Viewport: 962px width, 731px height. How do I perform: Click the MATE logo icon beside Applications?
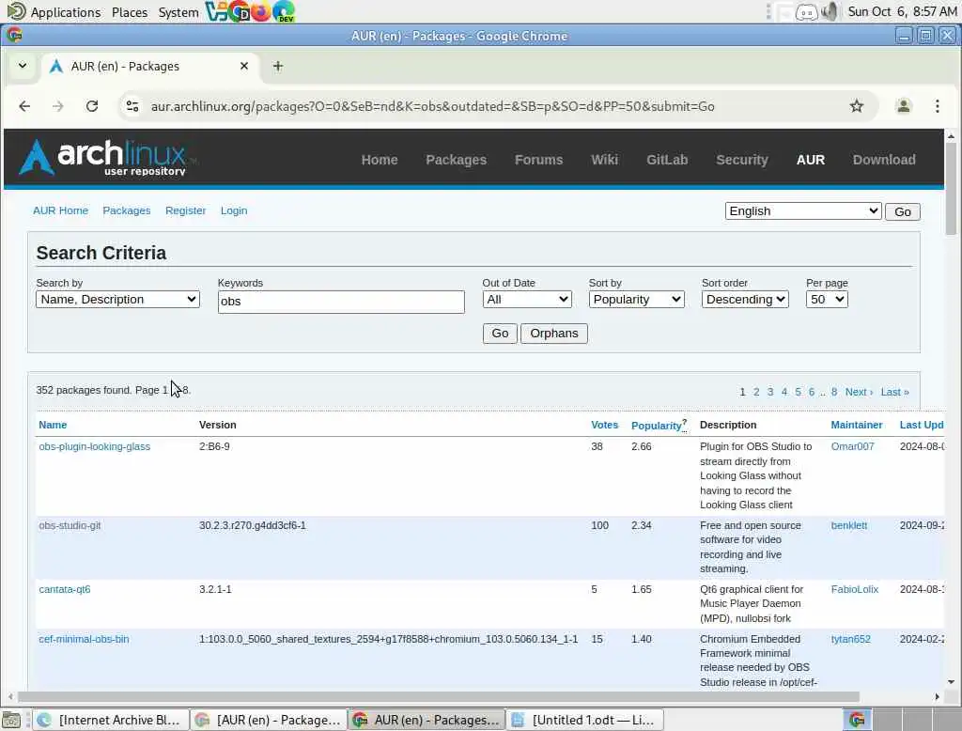click(16, 11)
